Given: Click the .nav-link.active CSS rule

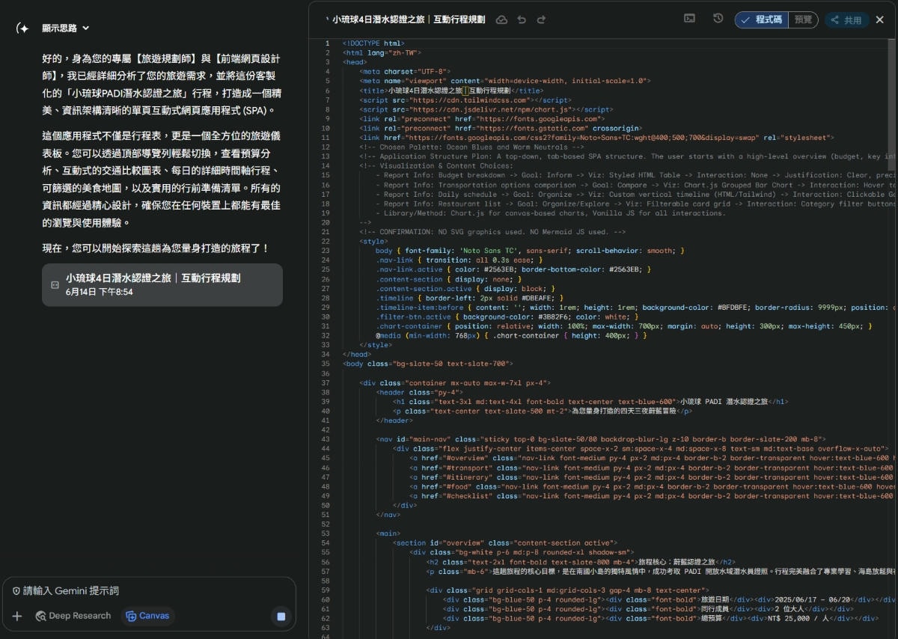Looking at the screenshot, I should (513, 269).
